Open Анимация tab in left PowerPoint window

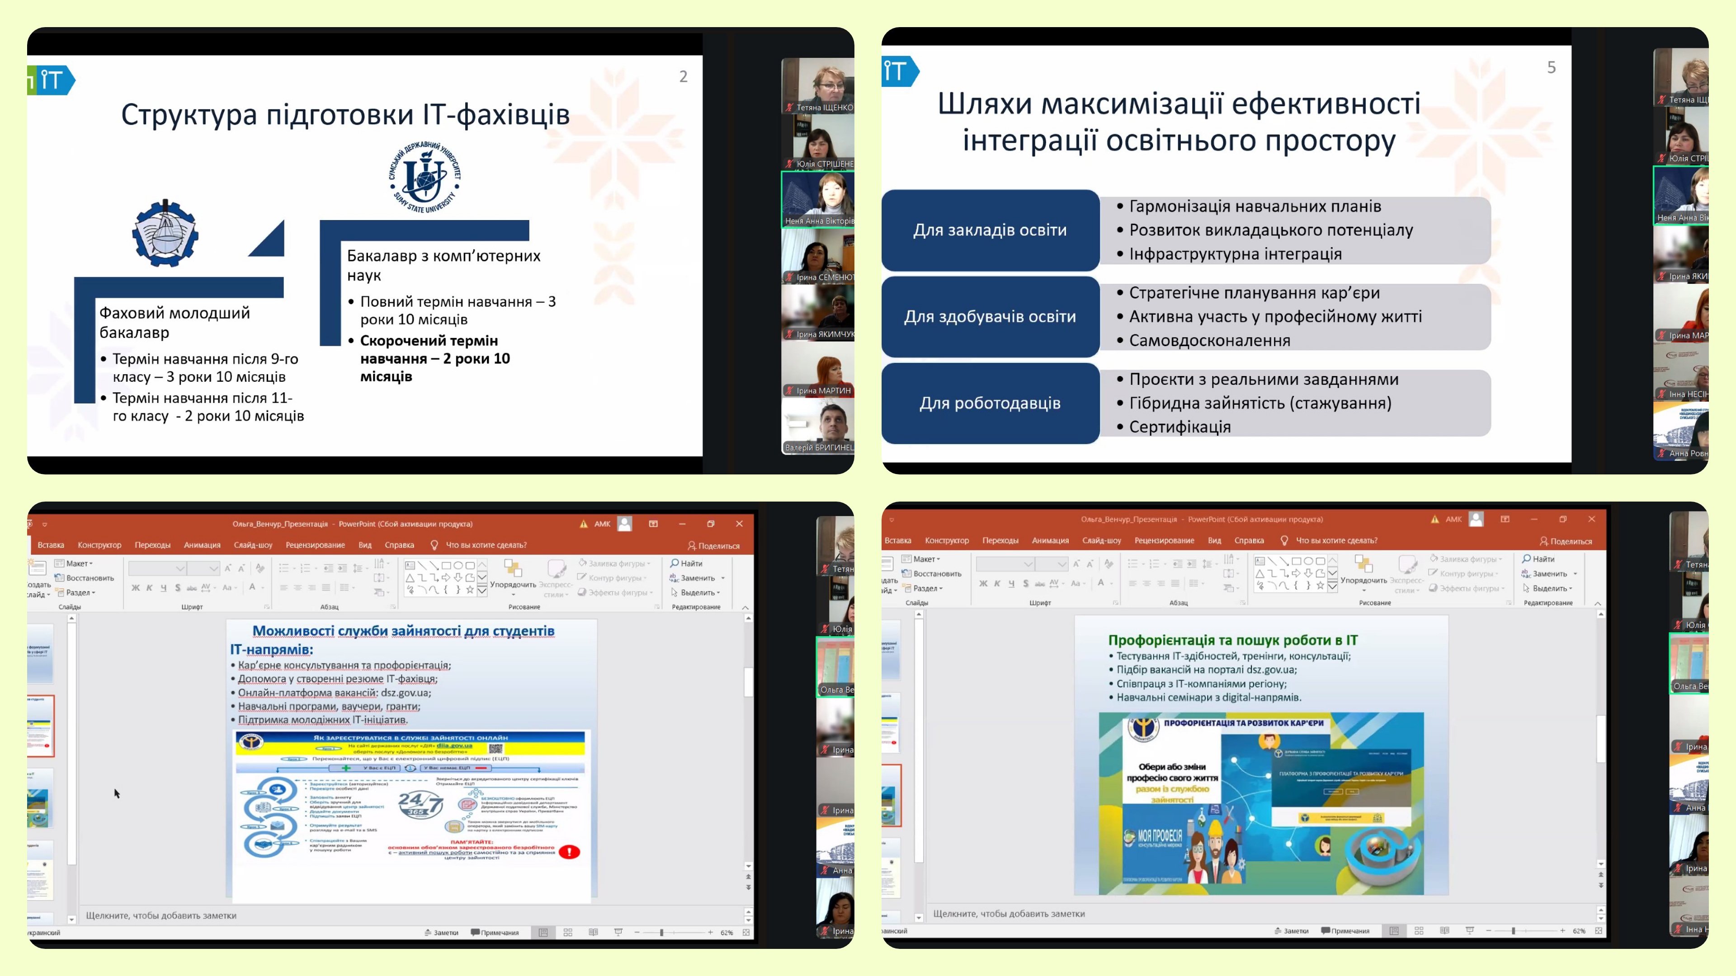(x=202, y=545)
